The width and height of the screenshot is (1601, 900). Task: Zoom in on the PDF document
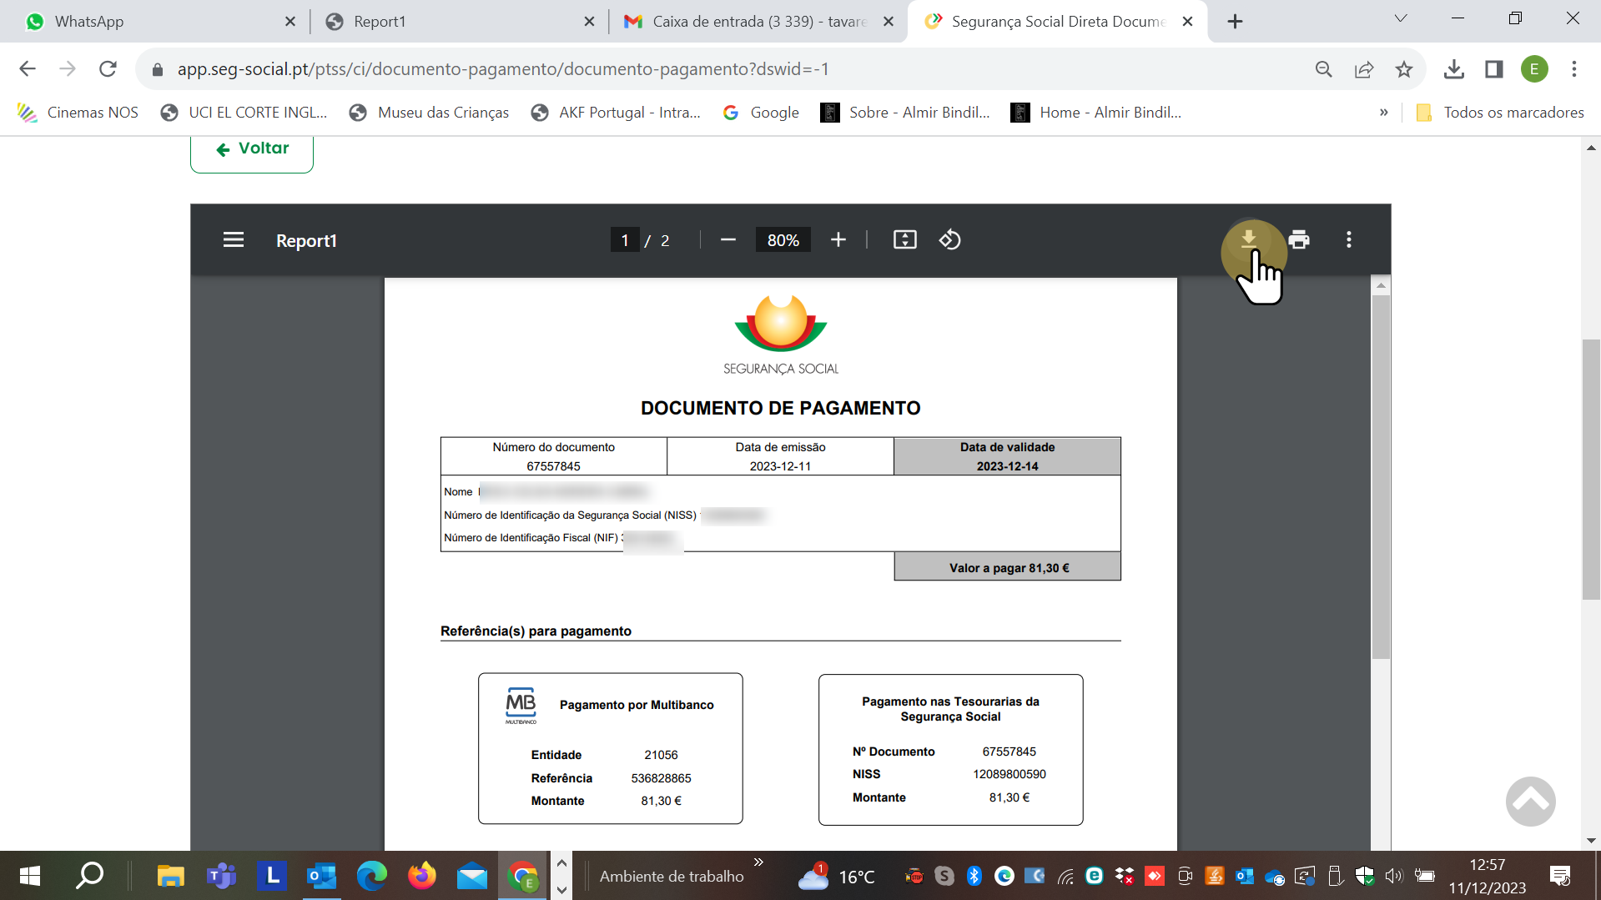838,240
